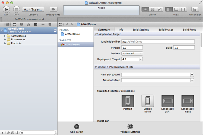Click the Validate Settings icon
The image size is (203, 135).
pyautogui.click(x=130, y=127)
